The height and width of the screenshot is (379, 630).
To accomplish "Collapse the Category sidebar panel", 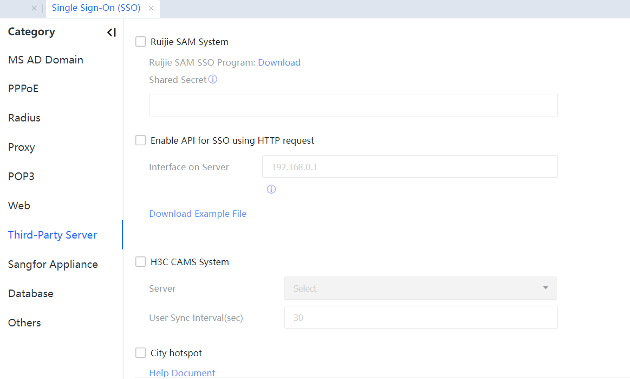I will [111, 33].
